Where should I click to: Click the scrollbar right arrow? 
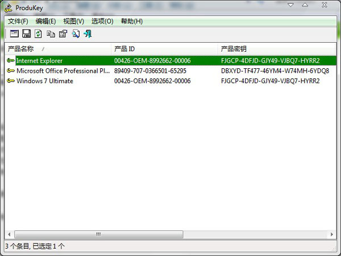(332, 234)
